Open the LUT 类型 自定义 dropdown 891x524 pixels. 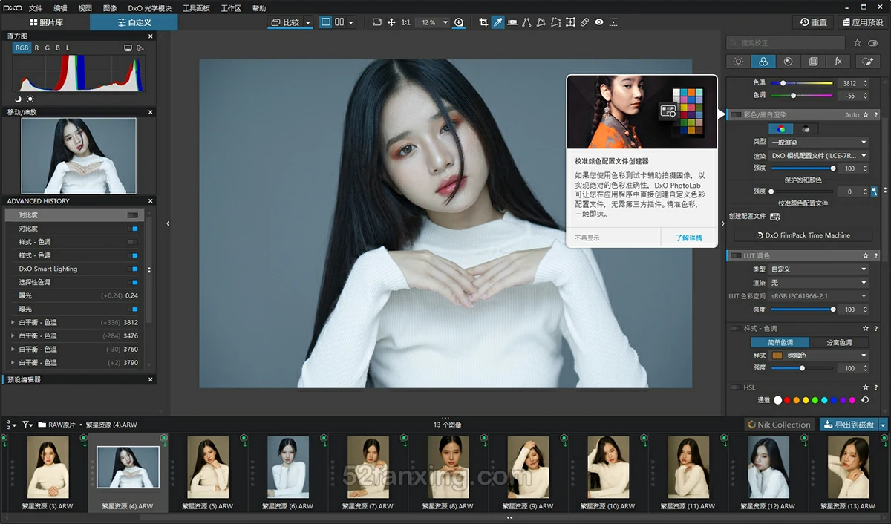click(819, 269)
